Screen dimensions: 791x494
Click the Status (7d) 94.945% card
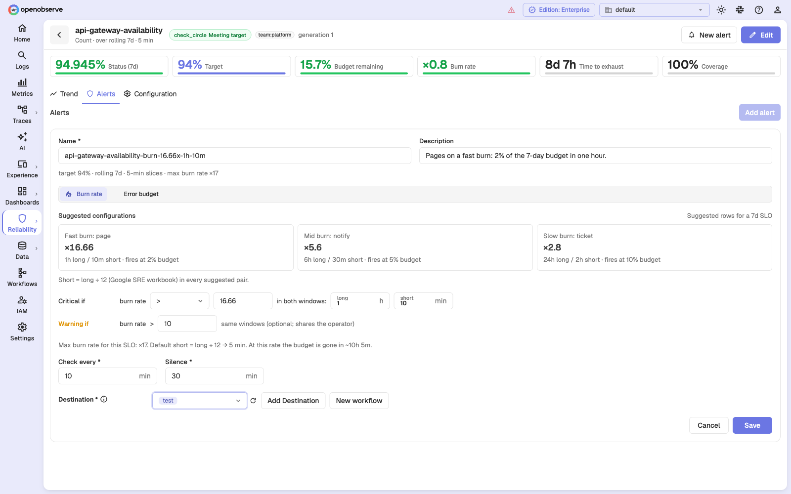point(109,66)
